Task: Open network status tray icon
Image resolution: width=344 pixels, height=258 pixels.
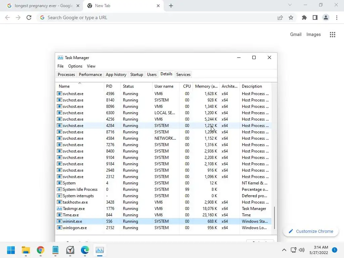Action: [293, 250]
